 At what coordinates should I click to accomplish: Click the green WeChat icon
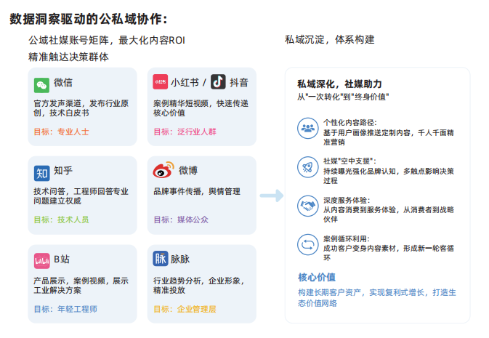click(x=42, y=85)
